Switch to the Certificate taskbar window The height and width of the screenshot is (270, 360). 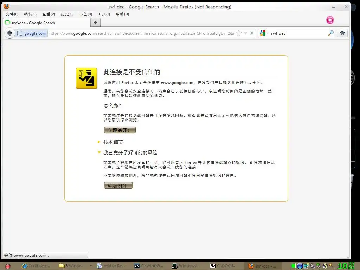tap(36, 266)
